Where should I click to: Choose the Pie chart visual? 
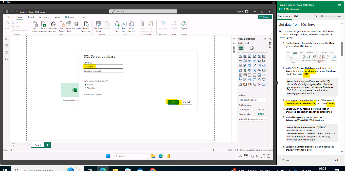pyautogui.click(x=259, y=65)
